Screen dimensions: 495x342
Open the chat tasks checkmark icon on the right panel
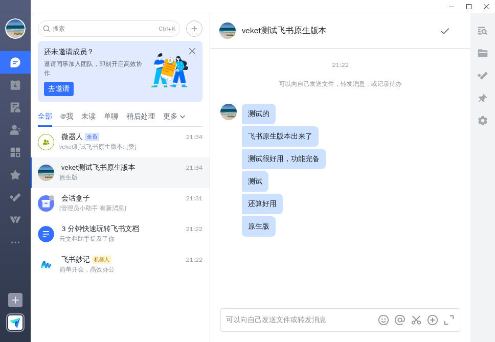tap(482, 76)
